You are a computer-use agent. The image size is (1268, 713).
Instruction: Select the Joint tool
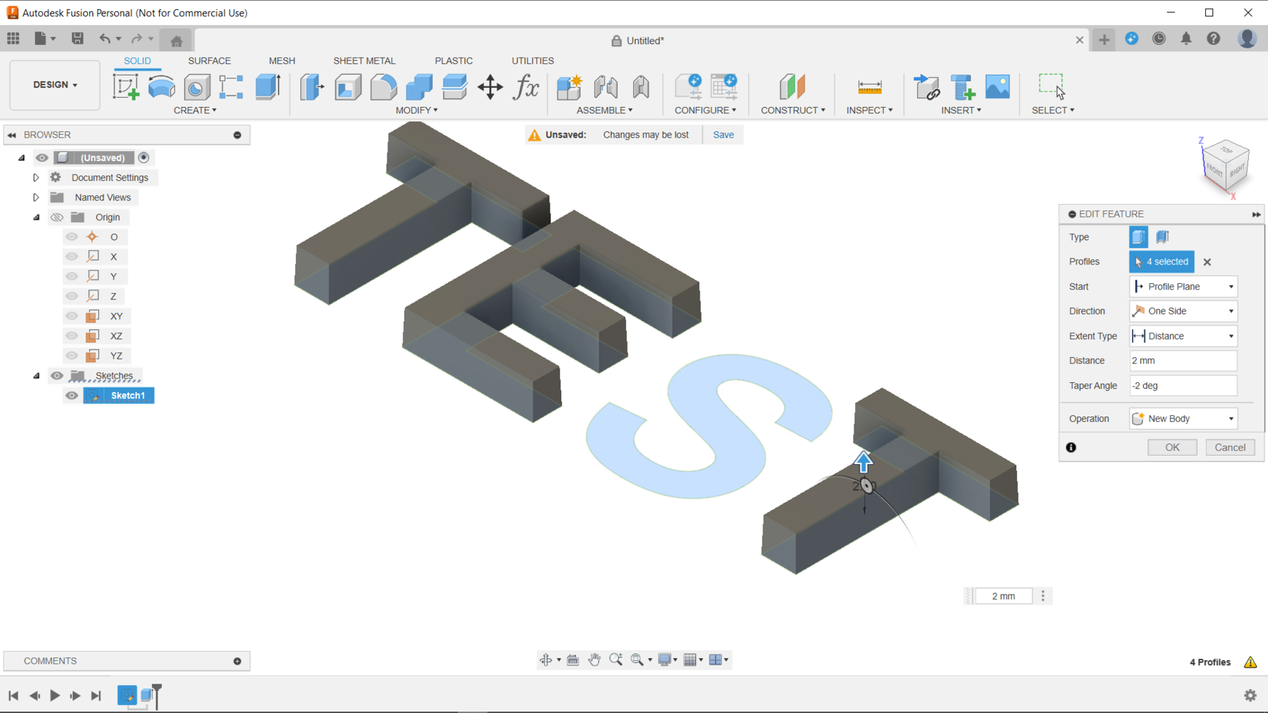tap(605, 87)
